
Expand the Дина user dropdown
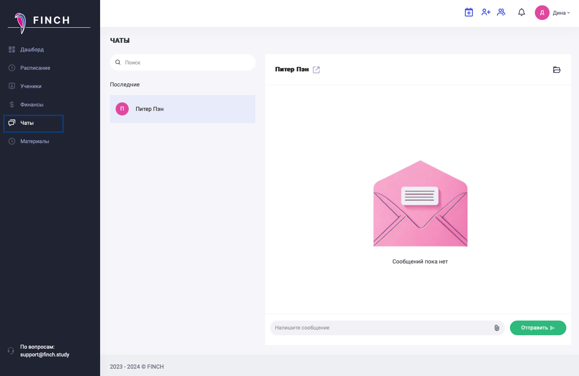point(561,13)
